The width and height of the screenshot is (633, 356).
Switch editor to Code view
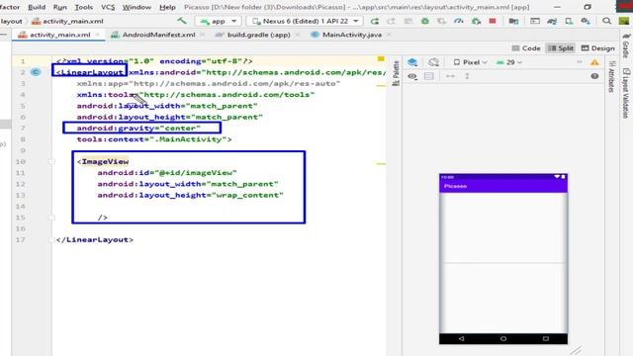pyautogui.click(x=526, y=48)
